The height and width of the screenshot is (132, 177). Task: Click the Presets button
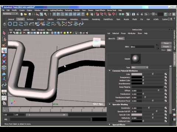166,47
